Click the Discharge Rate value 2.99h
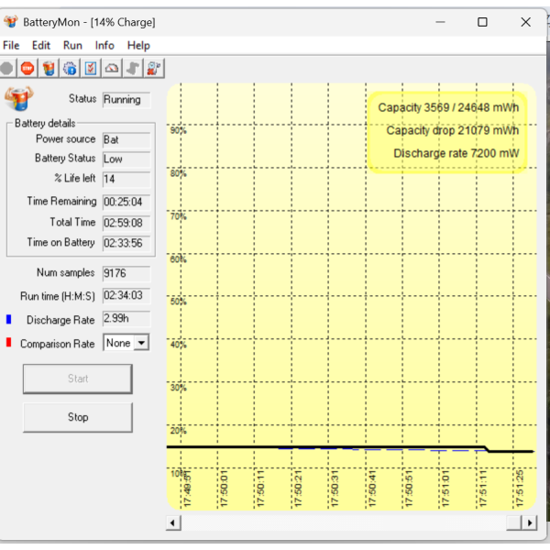Screen dimensions: 550x550 [x=126, y=318]
